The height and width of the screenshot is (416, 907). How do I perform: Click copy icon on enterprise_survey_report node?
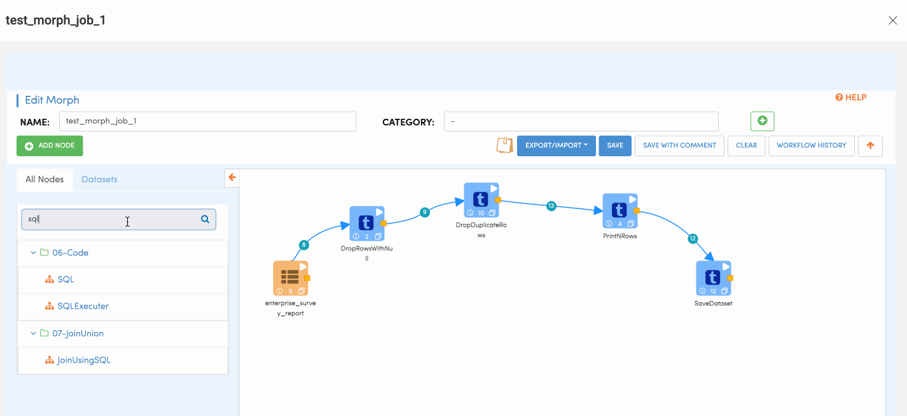pyautogui.click(x=301, y=291)
